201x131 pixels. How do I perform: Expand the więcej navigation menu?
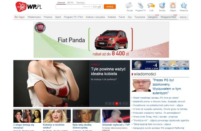[183, 17]
